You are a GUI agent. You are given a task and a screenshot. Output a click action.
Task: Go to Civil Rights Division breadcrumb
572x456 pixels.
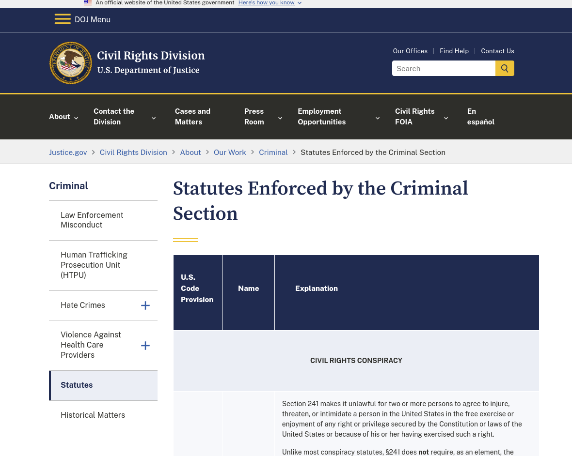pyautogui.click(x=133, y=152)
